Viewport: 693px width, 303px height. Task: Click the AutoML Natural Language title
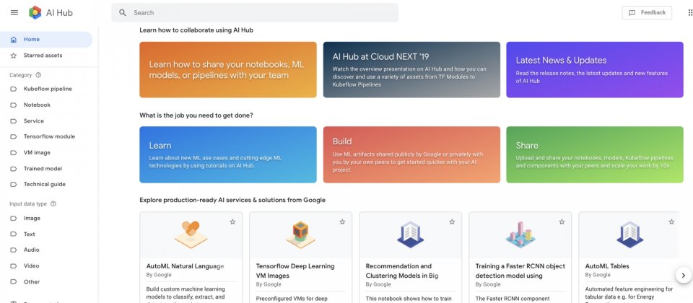coord(186,266)
